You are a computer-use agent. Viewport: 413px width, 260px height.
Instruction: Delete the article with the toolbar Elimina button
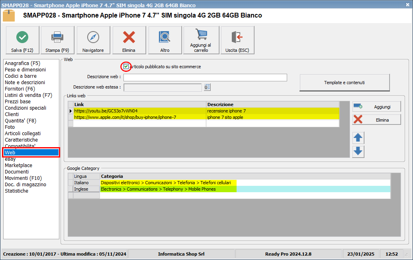pos(129,40)
